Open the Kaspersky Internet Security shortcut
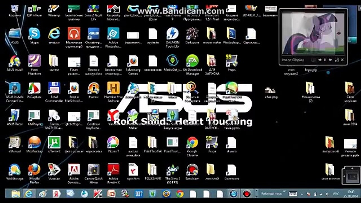The image size is (361, 203). [x=113, y=12]
